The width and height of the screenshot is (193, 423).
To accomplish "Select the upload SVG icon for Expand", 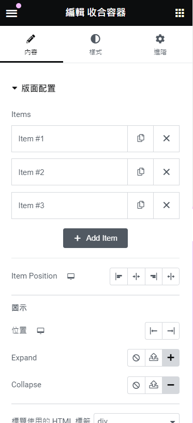I will click(153, 358).
